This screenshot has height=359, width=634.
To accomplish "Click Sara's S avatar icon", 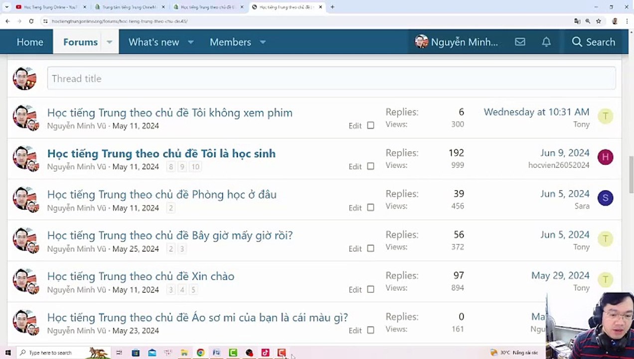I will [605, 198].
